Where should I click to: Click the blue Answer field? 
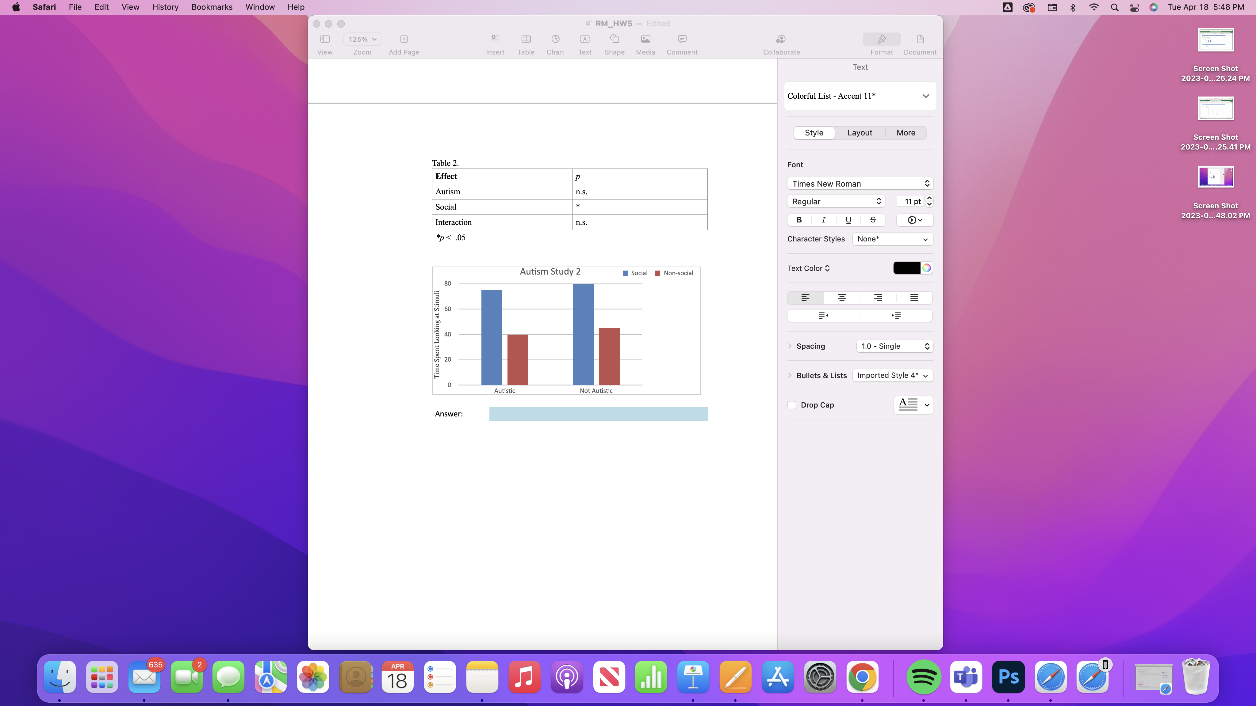[x=598, y=414]
